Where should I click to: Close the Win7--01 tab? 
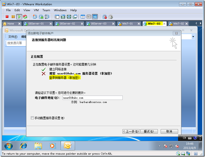click(139, 24)
